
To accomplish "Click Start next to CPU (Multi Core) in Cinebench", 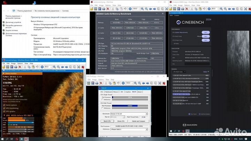I will [205, 36].
